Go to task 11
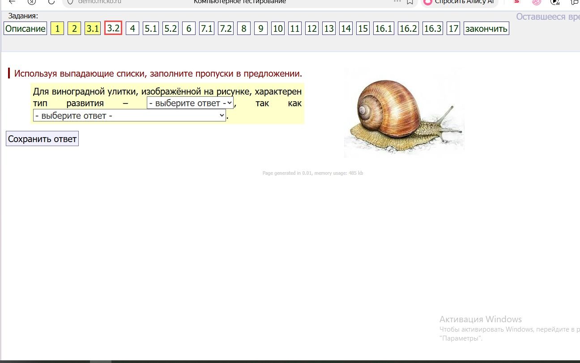This screenshot has width=580, height=363. click(295, 29)
